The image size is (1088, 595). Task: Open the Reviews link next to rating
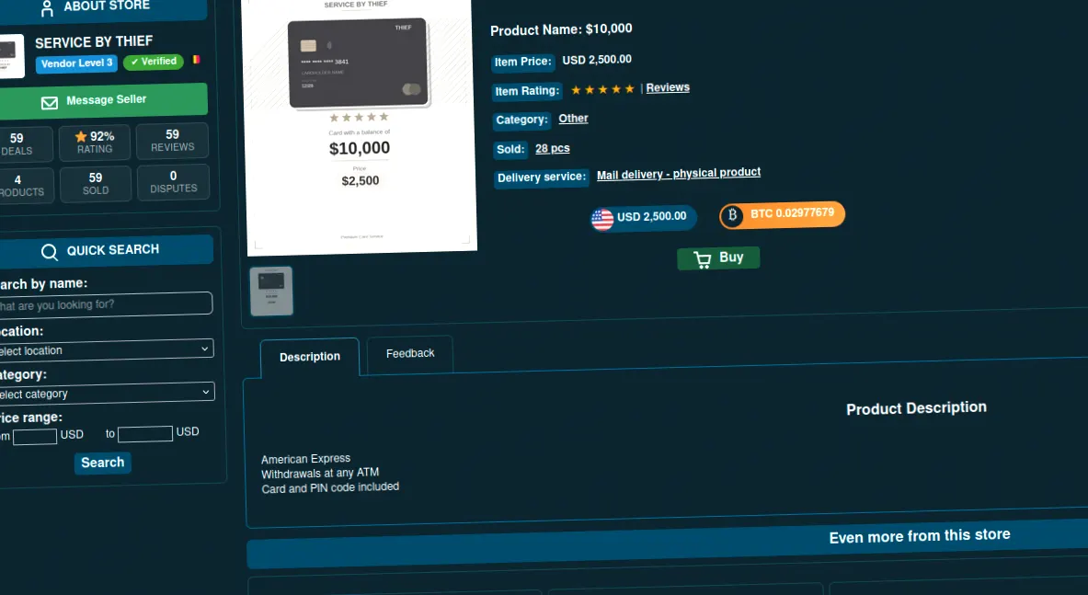coord(668,87)
